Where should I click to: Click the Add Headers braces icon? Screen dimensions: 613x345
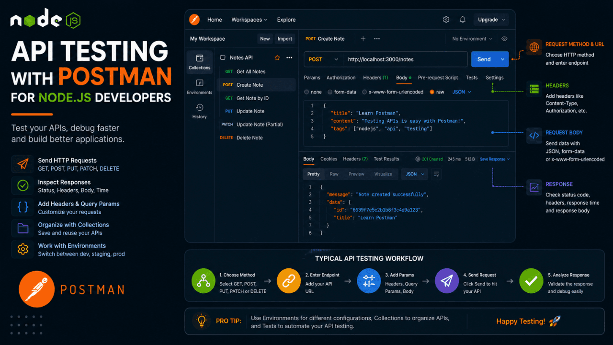(x=23, y=207)
